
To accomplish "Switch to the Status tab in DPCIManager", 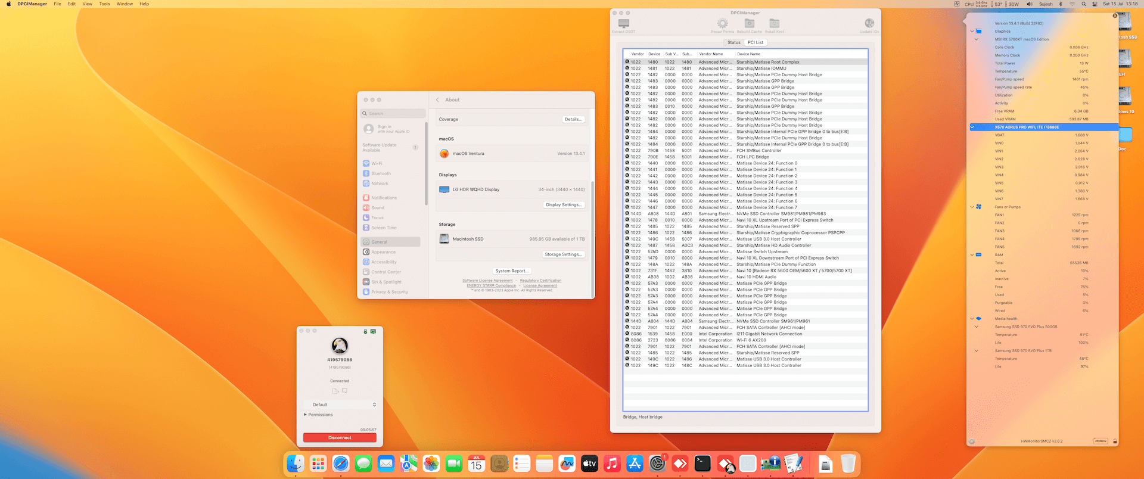I will click(734, 42).
